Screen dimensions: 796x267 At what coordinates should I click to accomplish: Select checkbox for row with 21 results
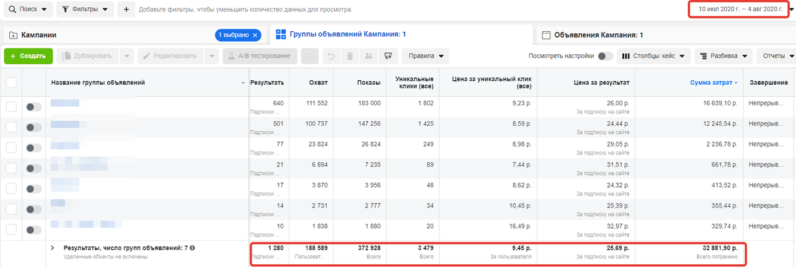11,168
